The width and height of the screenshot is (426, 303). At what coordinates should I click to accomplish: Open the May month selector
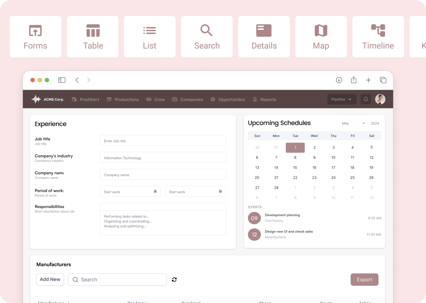pyautogui.click(x=353, y=123)
